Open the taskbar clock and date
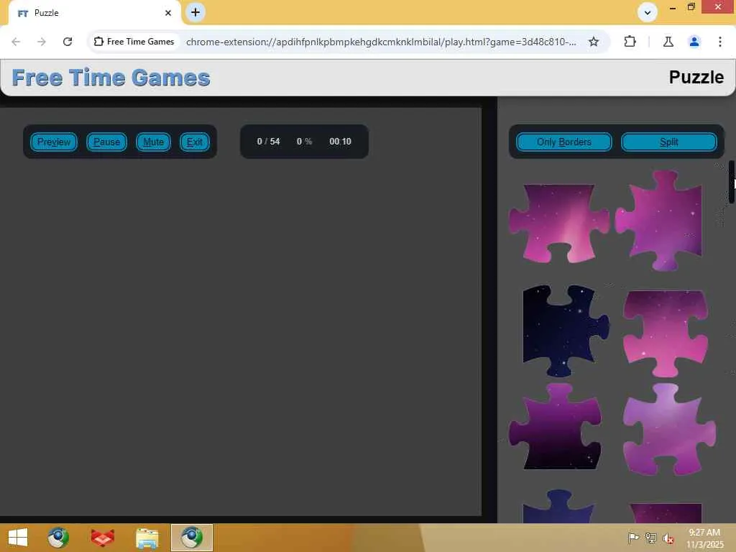This screenshot has width=736, height=552. pos(704,538)
